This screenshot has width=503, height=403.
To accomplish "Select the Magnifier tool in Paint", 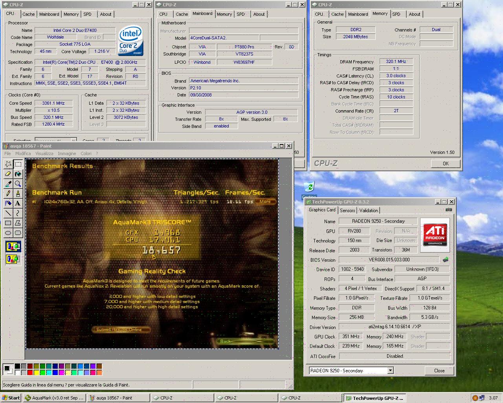I will point(18,183).
